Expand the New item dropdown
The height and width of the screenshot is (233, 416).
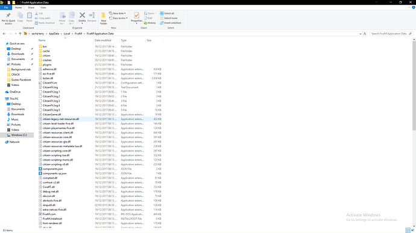tap(118, 13)
